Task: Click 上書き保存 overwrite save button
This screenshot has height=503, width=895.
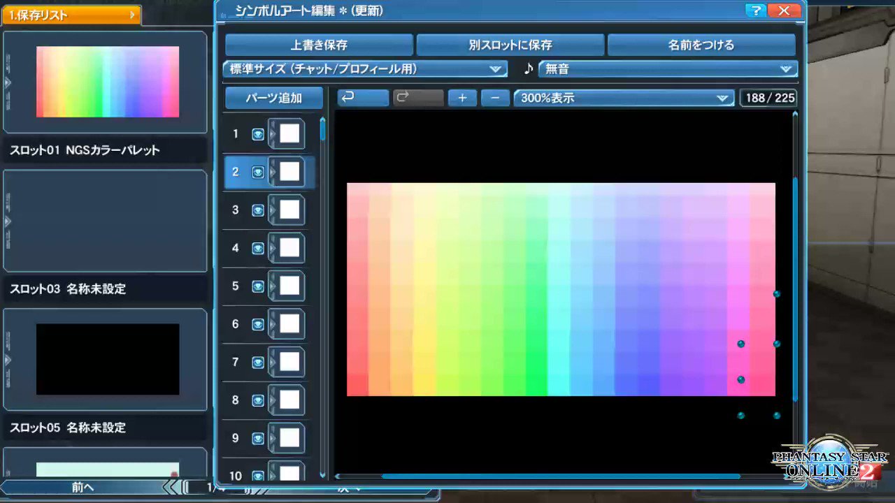Action: [x=319, y=45]
